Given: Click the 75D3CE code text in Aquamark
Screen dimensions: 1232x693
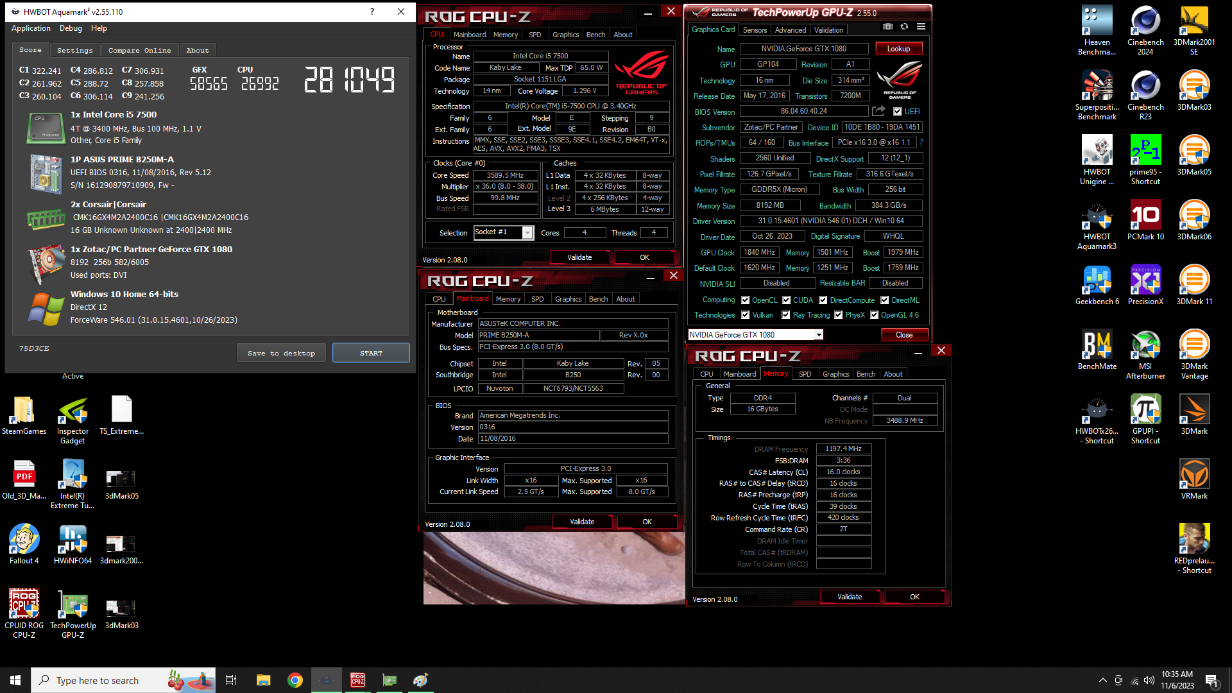Looking at the screenshot, I should (x=34, y=348).
